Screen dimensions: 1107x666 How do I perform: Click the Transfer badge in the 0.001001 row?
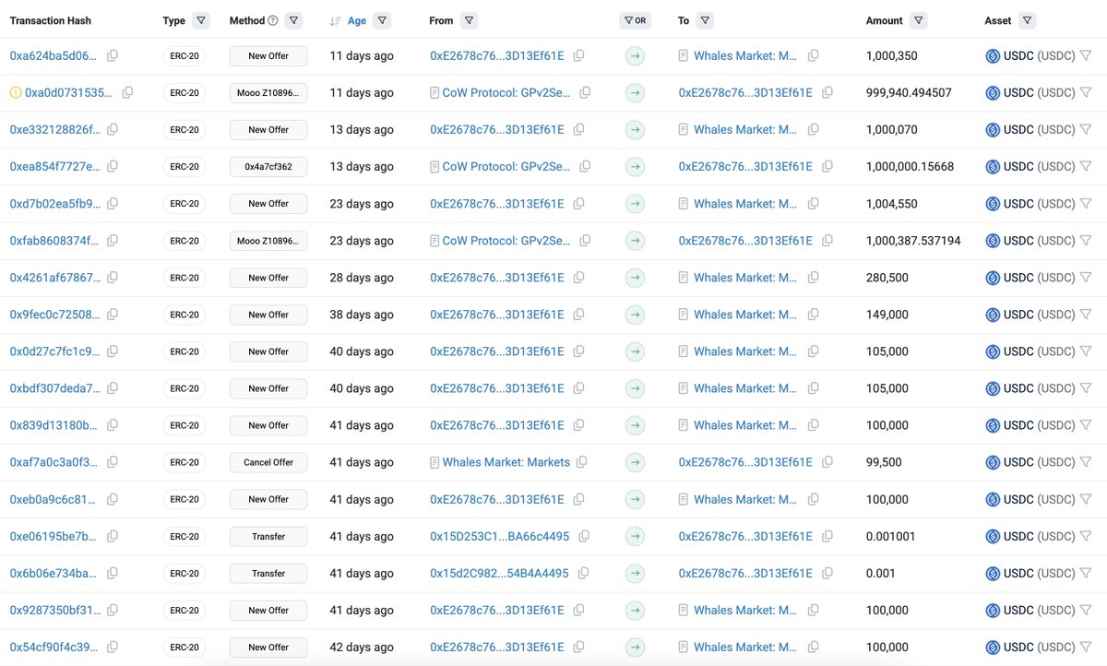[268, 536]
